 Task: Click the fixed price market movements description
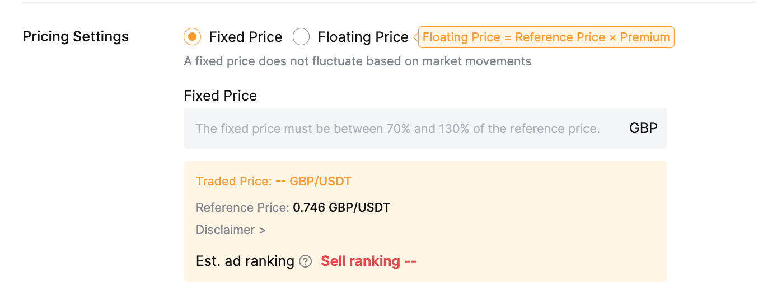tap(357, 61)
